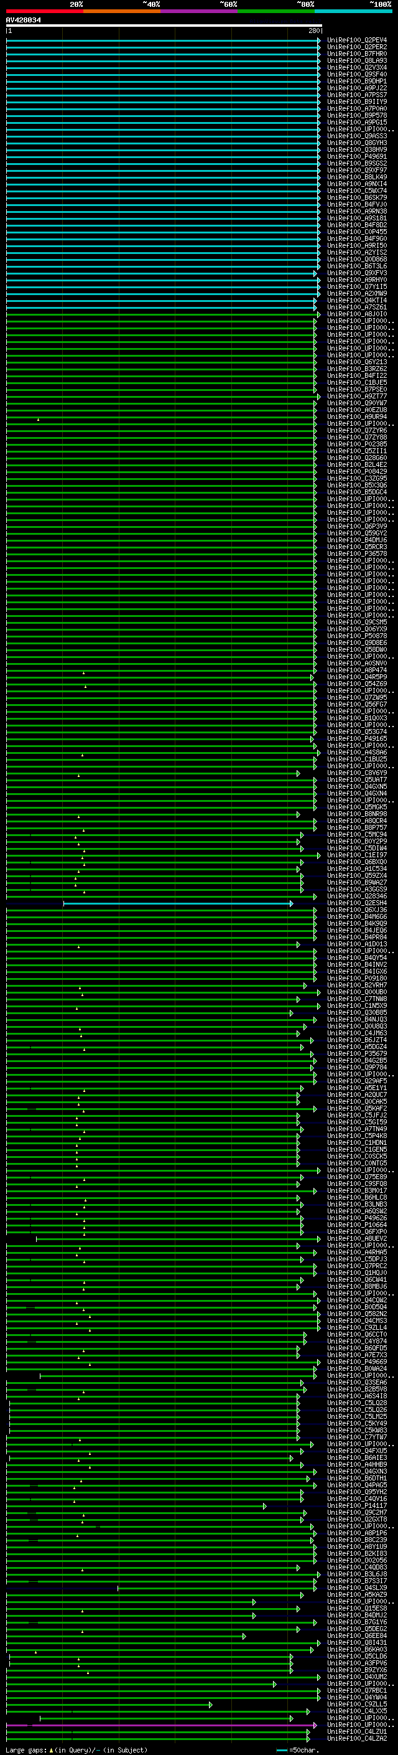Screen dimensions: 398x1755
Task: Click the yellow gap triangle in legend
Action: [51, 1750]
